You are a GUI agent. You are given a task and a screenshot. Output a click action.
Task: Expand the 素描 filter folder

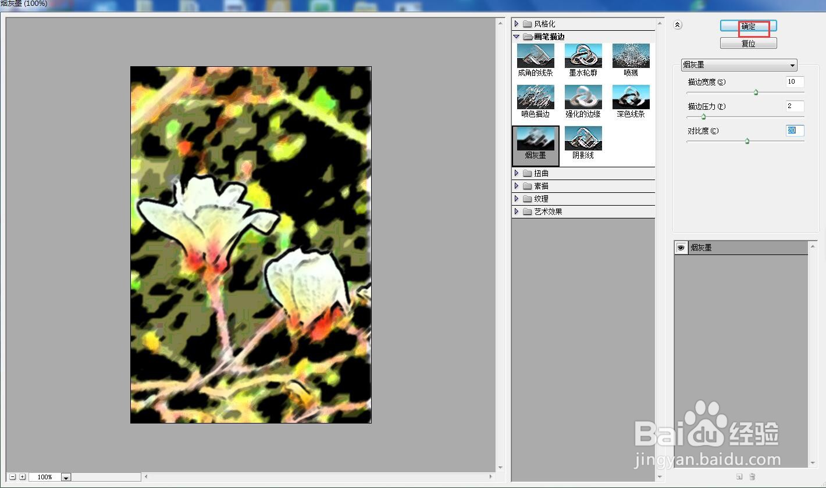(517, 186)
